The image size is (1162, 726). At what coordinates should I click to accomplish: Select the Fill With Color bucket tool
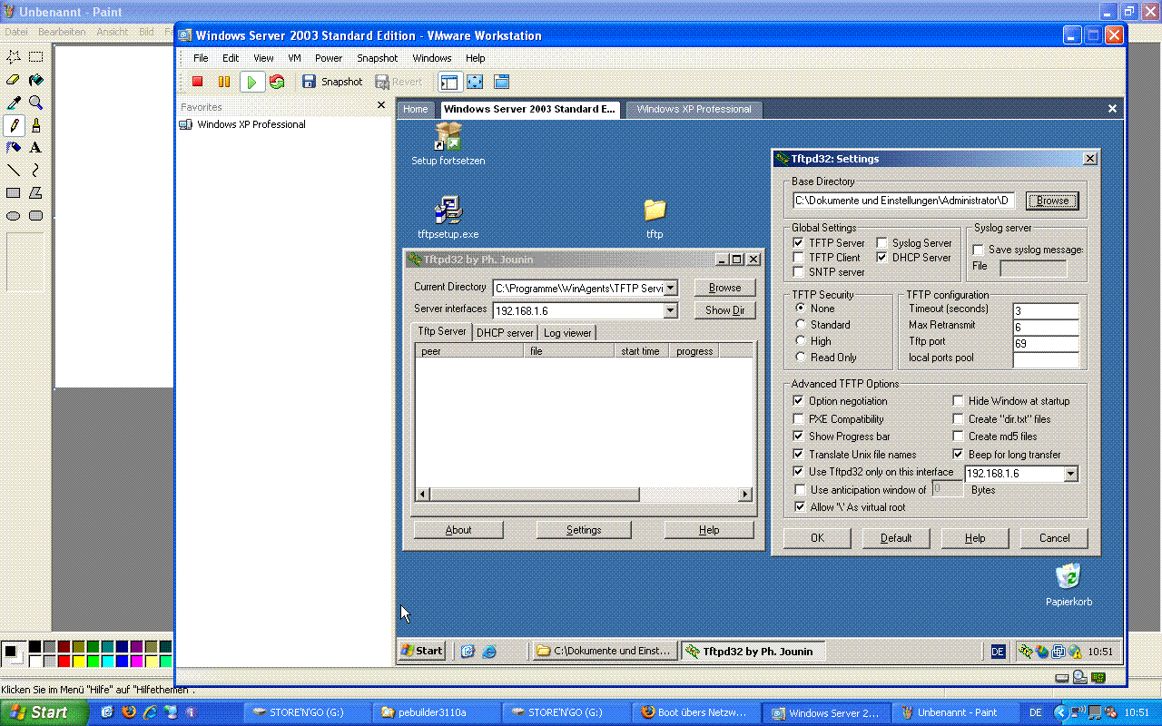(36, 80)
